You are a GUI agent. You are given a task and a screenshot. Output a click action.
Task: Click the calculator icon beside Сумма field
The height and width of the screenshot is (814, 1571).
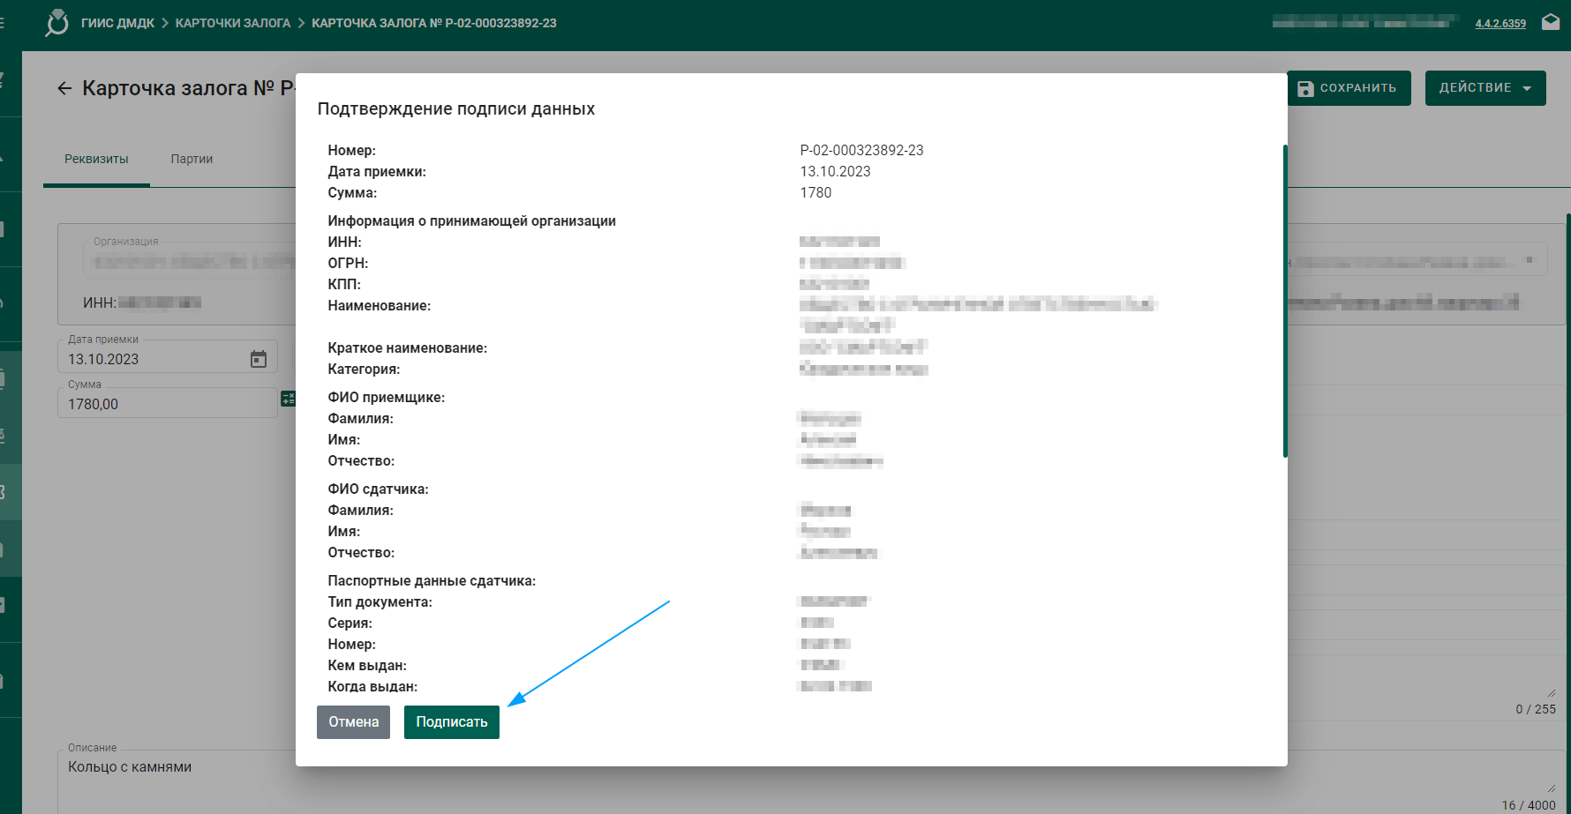point(289,399)
